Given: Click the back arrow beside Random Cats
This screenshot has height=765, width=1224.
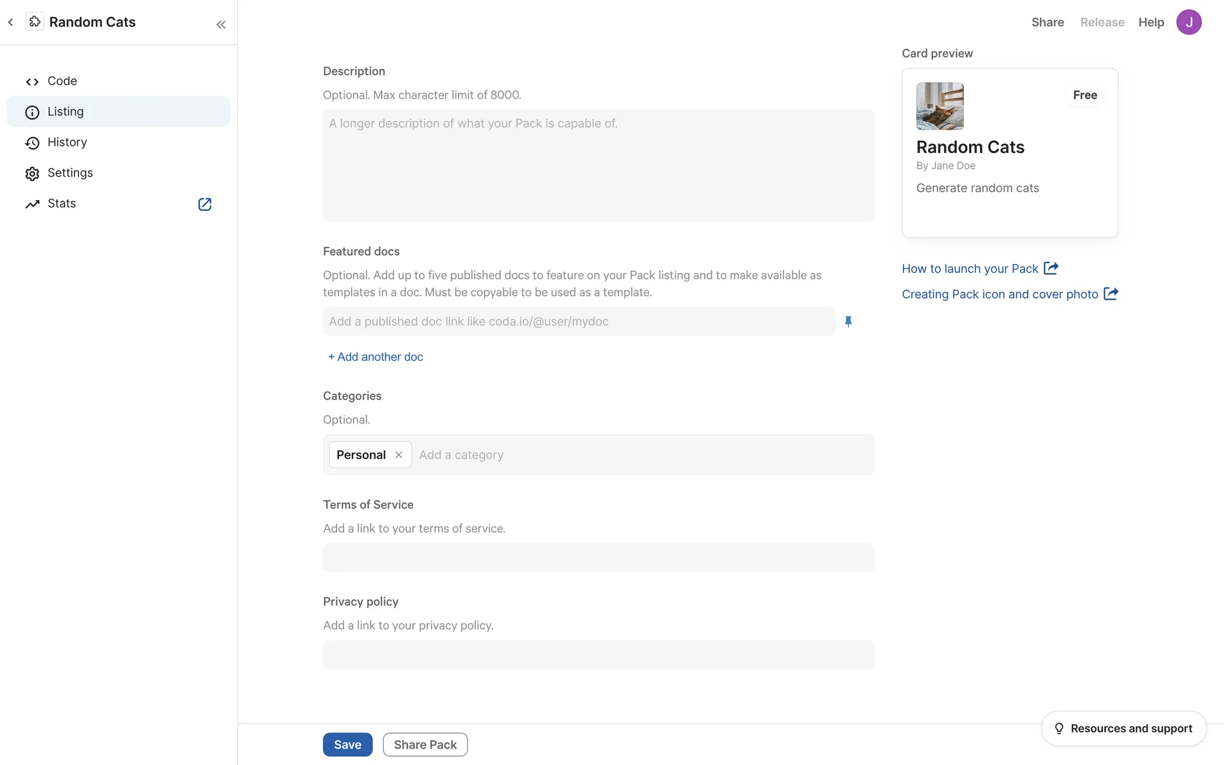Looking at the screenshot, I should [11, 22].
